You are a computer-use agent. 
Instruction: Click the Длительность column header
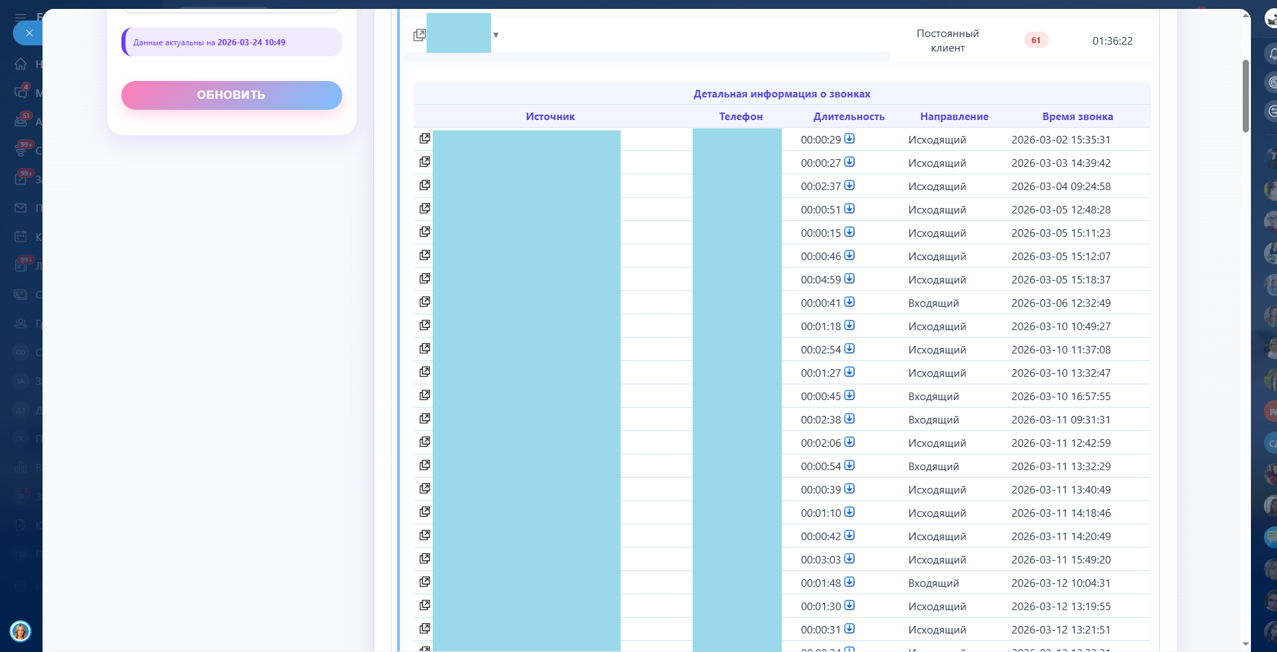(849, 117)
